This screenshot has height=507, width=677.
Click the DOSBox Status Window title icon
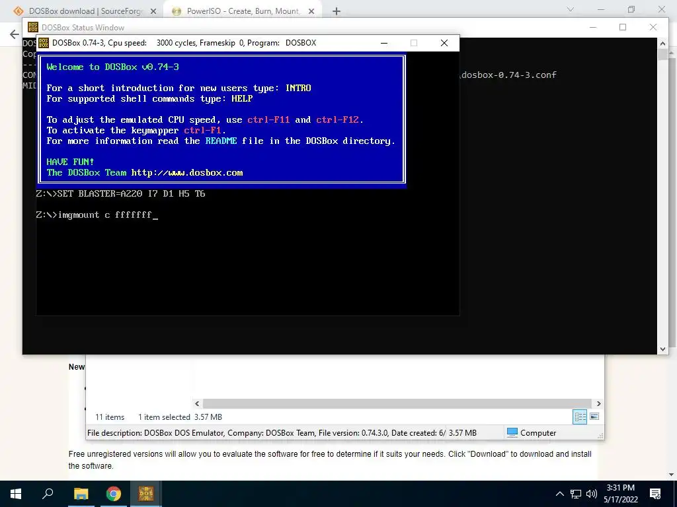coord(33,27)
